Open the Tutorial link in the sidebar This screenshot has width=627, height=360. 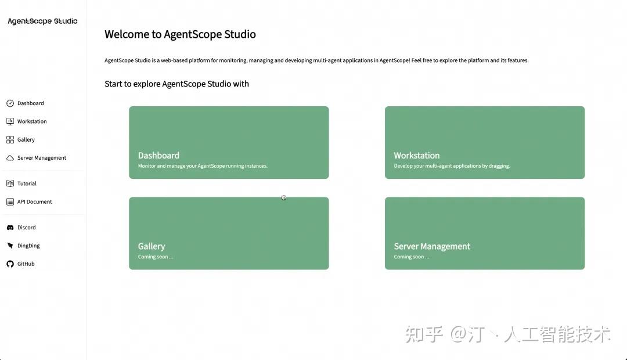pos(27,183)
